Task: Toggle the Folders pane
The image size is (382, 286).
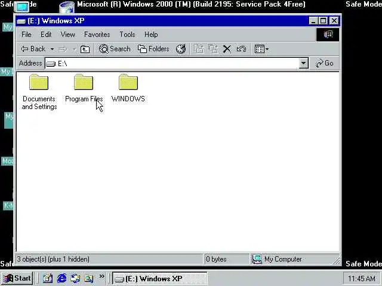Action: pos(153,49)
